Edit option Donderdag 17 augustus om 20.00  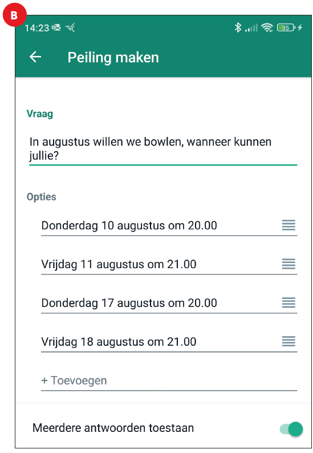pyautogui.click(x=161, y=303)
